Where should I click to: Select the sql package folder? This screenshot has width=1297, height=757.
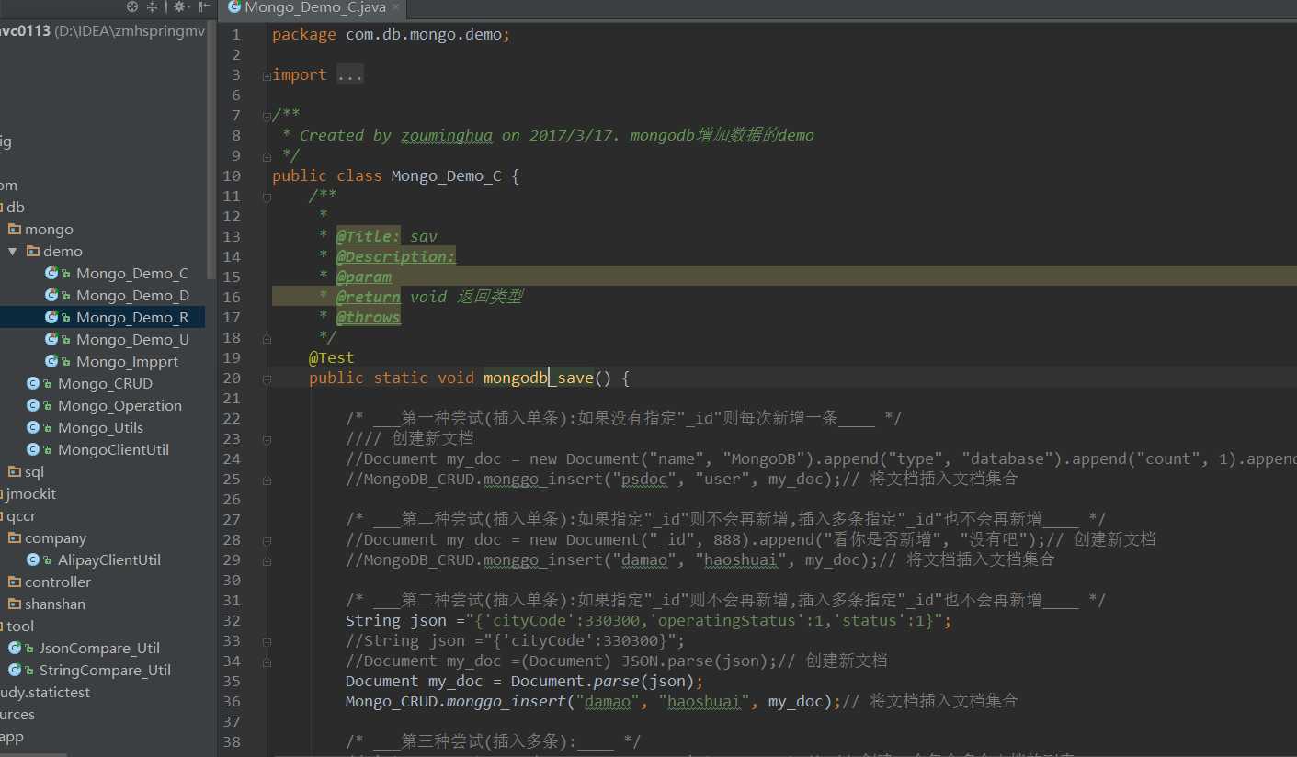[34, 471]
